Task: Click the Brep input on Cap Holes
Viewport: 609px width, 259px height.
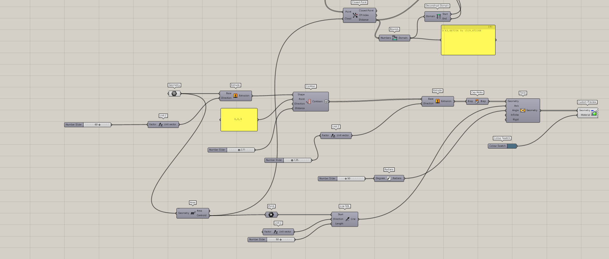Action: point(470,101)
